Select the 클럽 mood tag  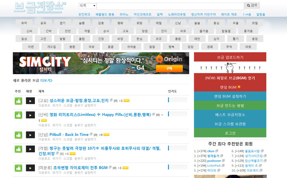[82, 39]
